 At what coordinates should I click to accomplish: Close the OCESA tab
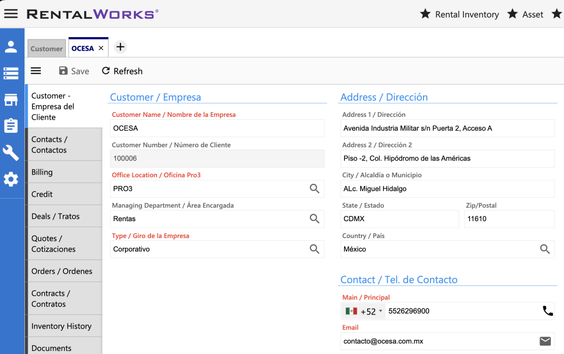[x=101, y=48]
